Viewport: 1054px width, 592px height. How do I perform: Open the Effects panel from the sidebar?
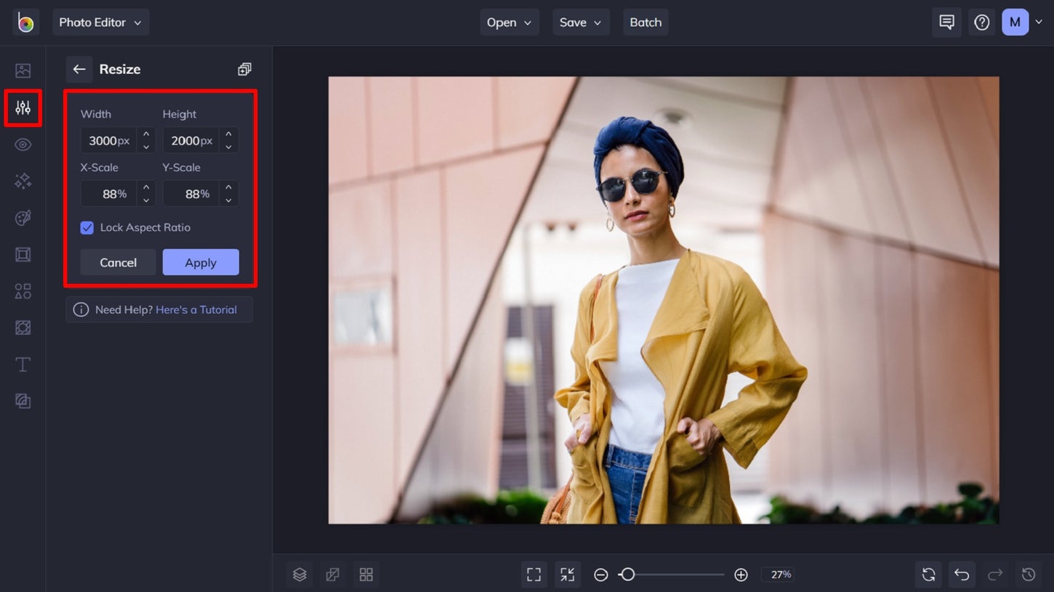tap(23, 181)
